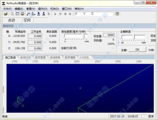The height and width of the screenshot is (120, 158).
Task: Click the 点动 jog mode button
Action: (12, 20)
